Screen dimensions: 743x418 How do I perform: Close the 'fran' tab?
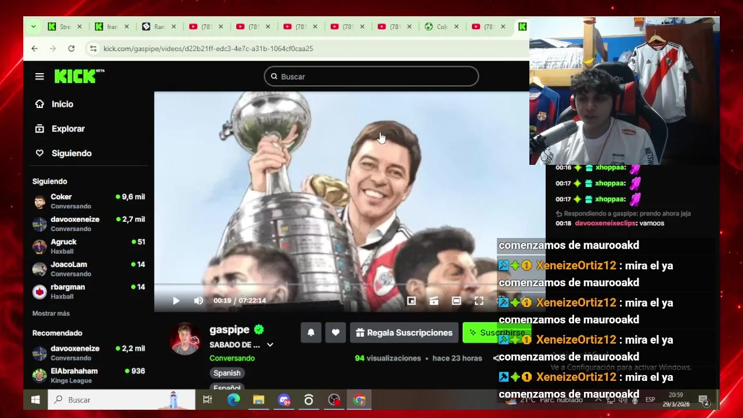pyautogui.click(x=127, y=27)
